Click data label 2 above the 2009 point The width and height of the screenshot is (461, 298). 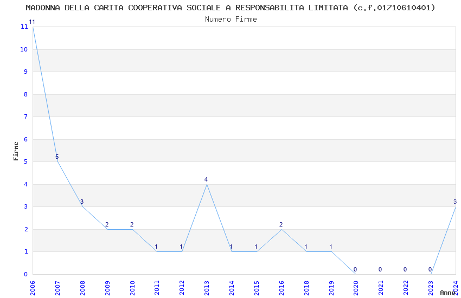(107, 224)
